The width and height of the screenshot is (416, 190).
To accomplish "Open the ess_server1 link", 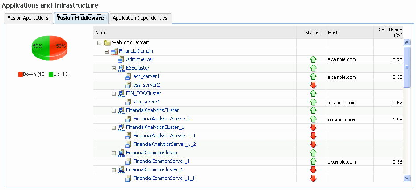I will (x=146, y=77).
